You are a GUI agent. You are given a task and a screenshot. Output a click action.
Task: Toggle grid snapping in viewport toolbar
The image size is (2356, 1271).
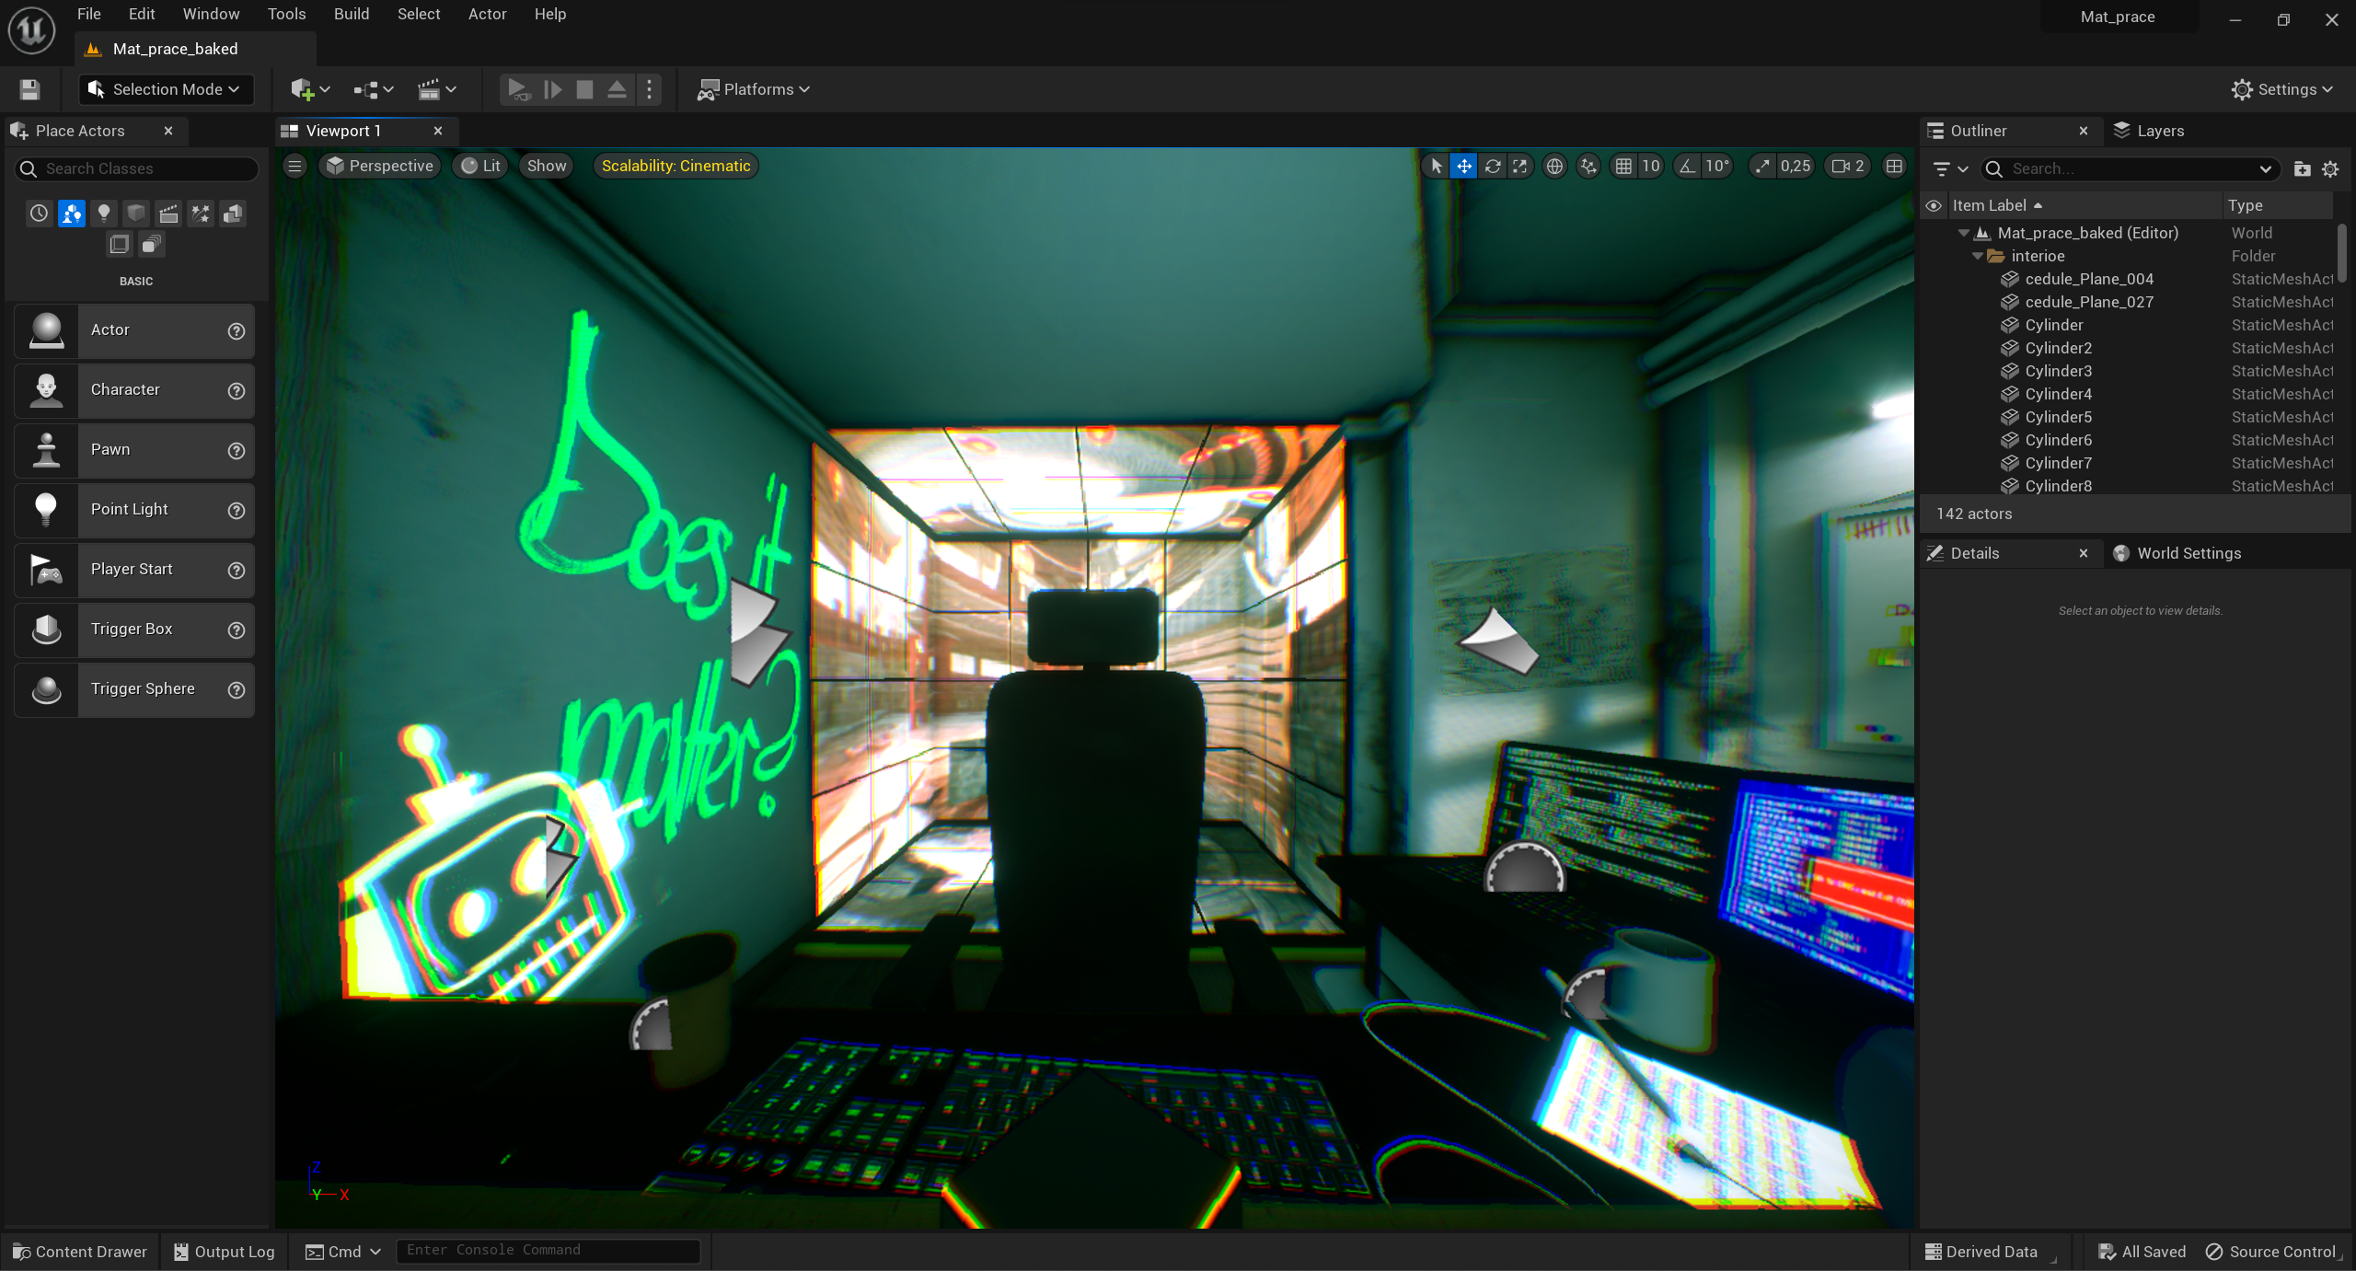(x=1624, y=166)
